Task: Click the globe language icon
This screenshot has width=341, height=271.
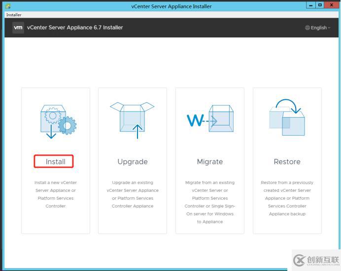Action: (307, 28)
